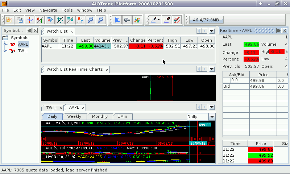
Task: Click the N/T toolbar icon
Action: pyautogui.click(x=80, y=20)
